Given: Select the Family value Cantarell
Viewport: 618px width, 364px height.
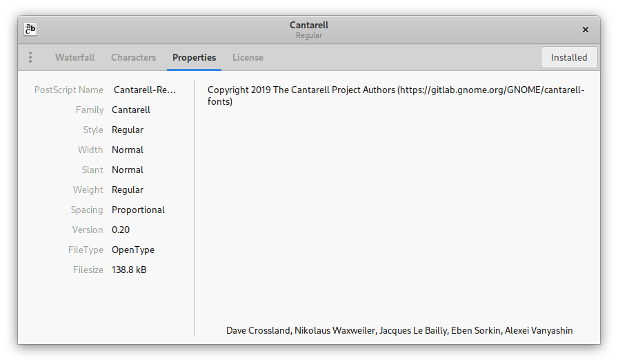Looking at the screenshot, I should coord(131,110).
